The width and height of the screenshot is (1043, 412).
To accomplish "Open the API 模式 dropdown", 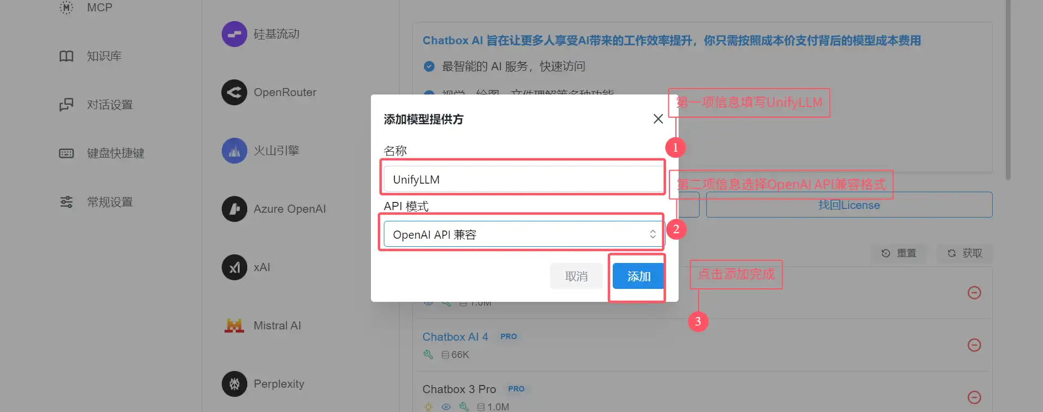I will (x=523, y=234).
